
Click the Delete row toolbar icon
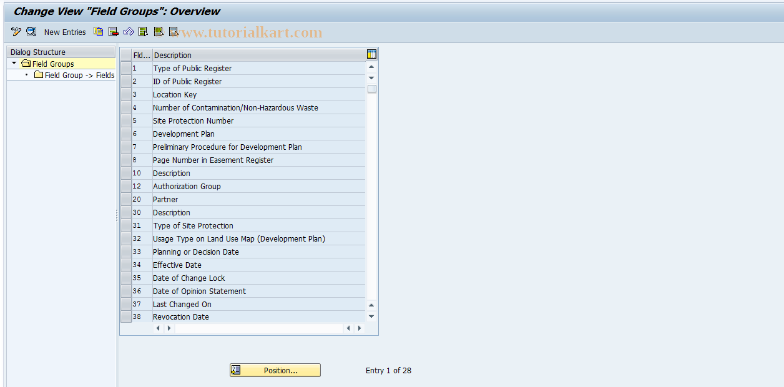(x=114, y=32)
